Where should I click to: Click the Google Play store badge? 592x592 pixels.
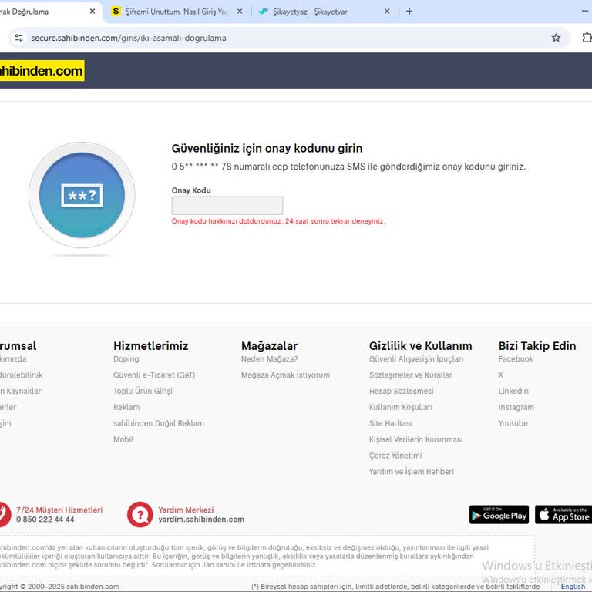[499, 515]
